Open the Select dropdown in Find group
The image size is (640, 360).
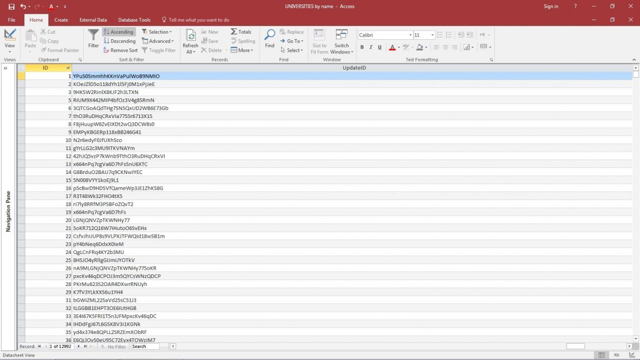pyautogui.click(x=291, y=50)
